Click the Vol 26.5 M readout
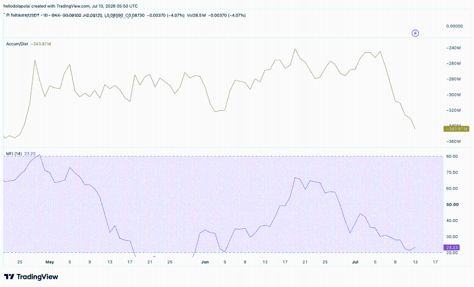The height and width of the screenshot is (287, 474). pyautogui.click(x=196, y=15)
